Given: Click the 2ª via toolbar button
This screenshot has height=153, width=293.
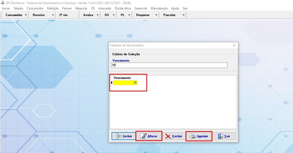Looking at the screenshot, I should pyautogui.click(x=63, y=15).
